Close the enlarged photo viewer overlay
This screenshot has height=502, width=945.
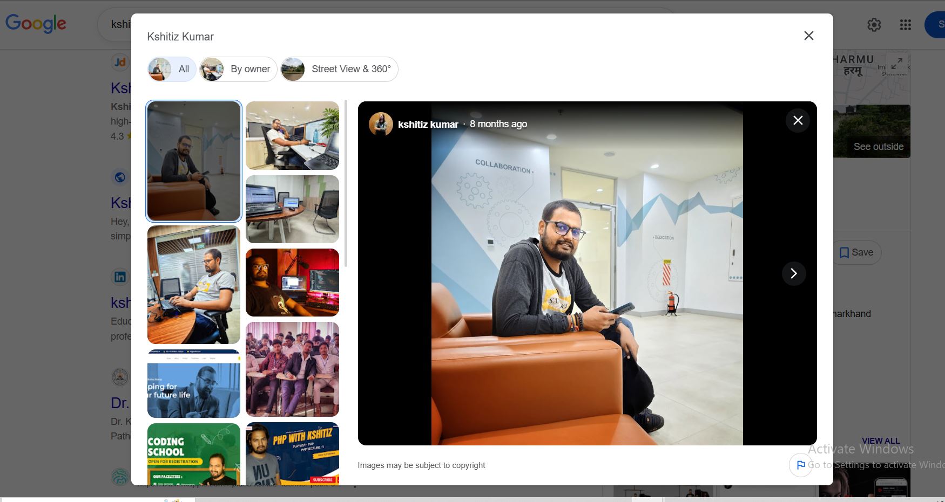click(798, 120)
